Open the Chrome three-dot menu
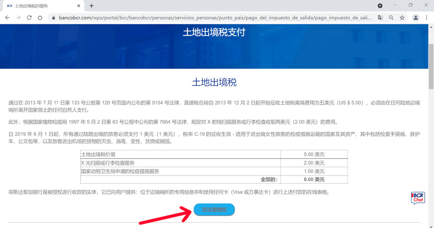Image resolution: width=434 pixels, height=228 pixels. (x=426, y=18)
